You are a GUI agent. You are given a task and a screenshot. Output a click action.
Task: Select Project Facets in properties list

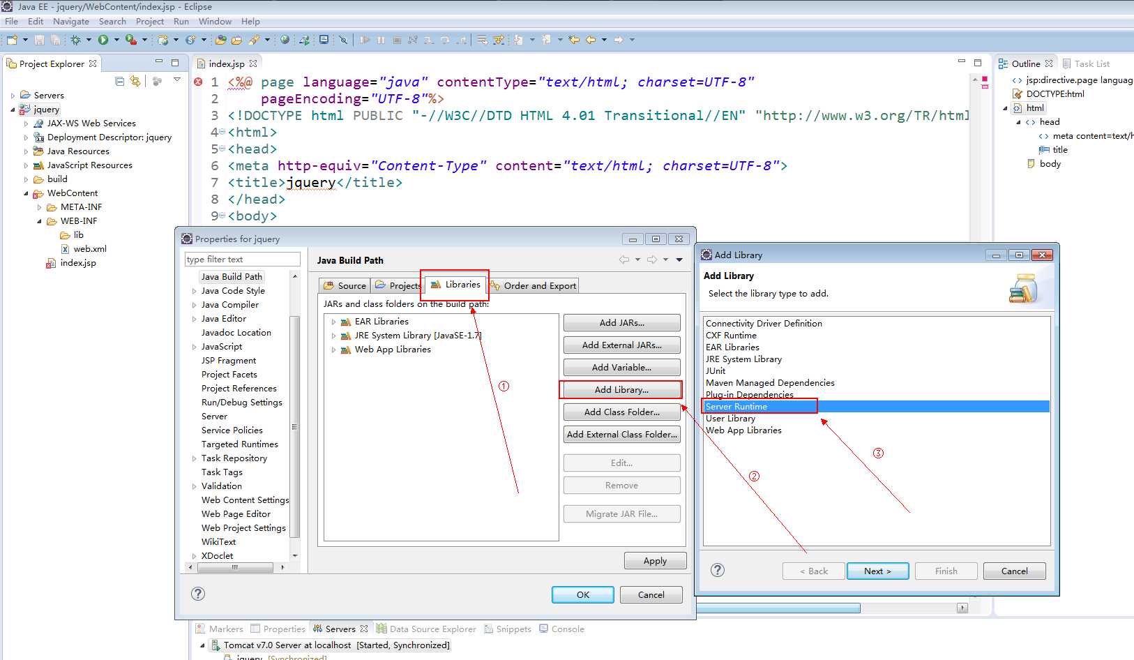coord(229,375)
